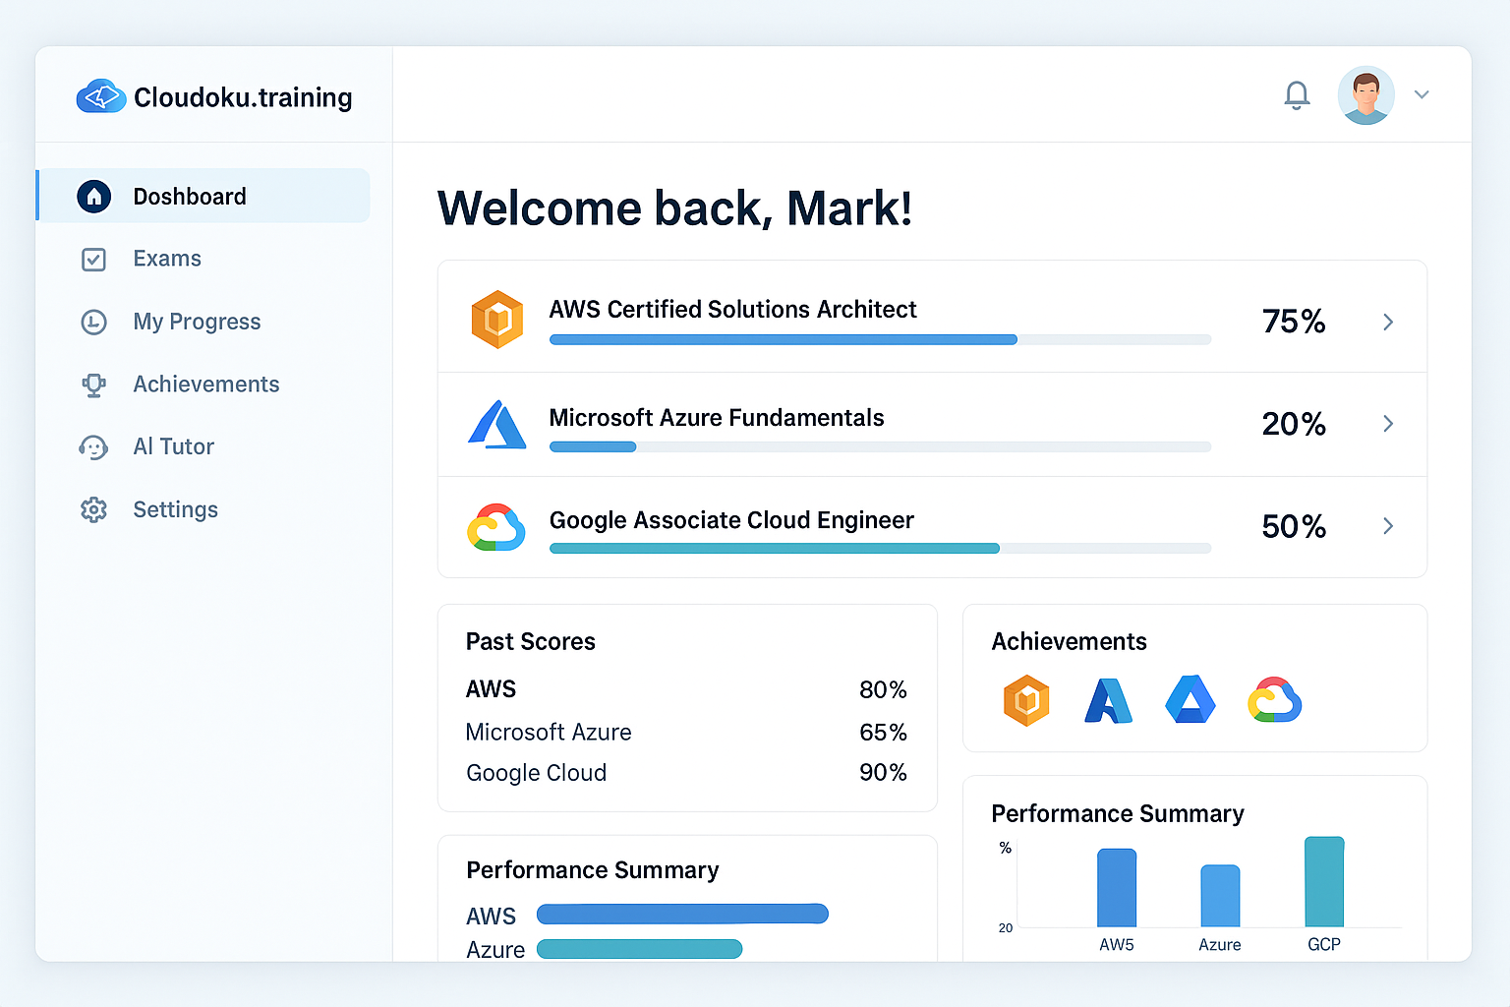Viewport: 1510px width, 1007px height.
Task: Click the AWS horizontal performance bar
Action: point(682,915)
